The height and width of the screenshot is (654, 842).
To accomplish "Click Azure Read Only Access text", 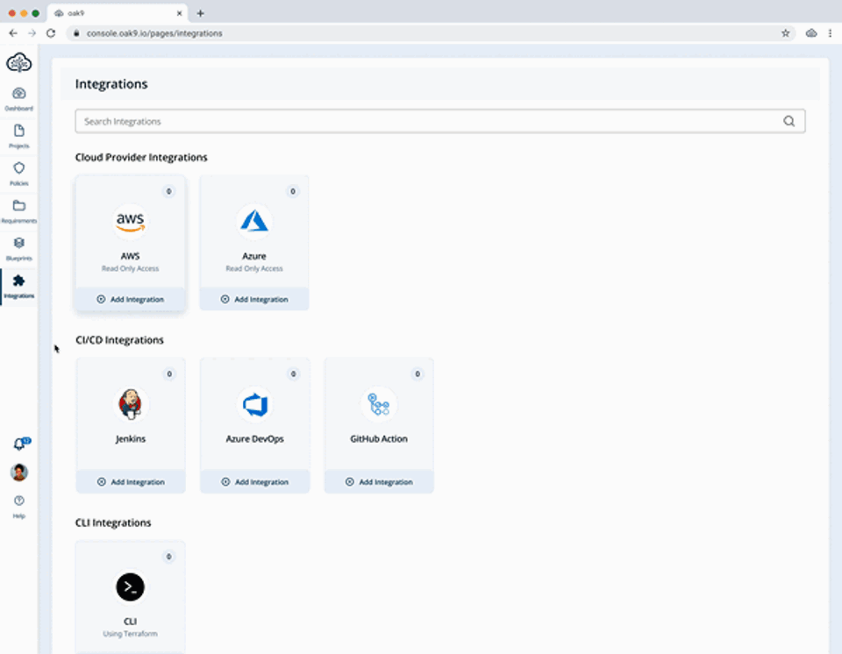I will [x=254, y=268].
